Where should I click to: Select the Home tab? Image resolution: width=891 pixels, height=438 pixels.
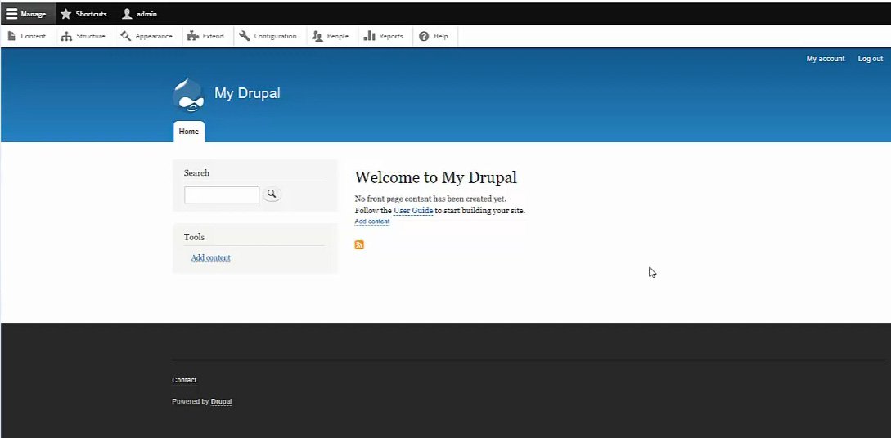(x=189, y=132)
